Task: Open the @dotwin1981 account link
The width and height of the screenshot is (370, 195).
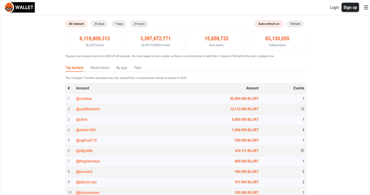Action: [86, 130]
